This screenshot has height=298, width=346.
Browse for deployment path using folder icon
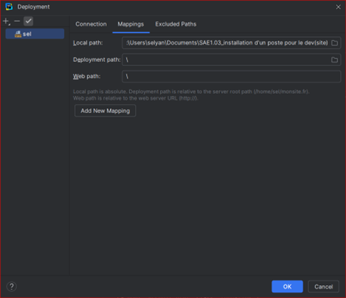(335, 60)
